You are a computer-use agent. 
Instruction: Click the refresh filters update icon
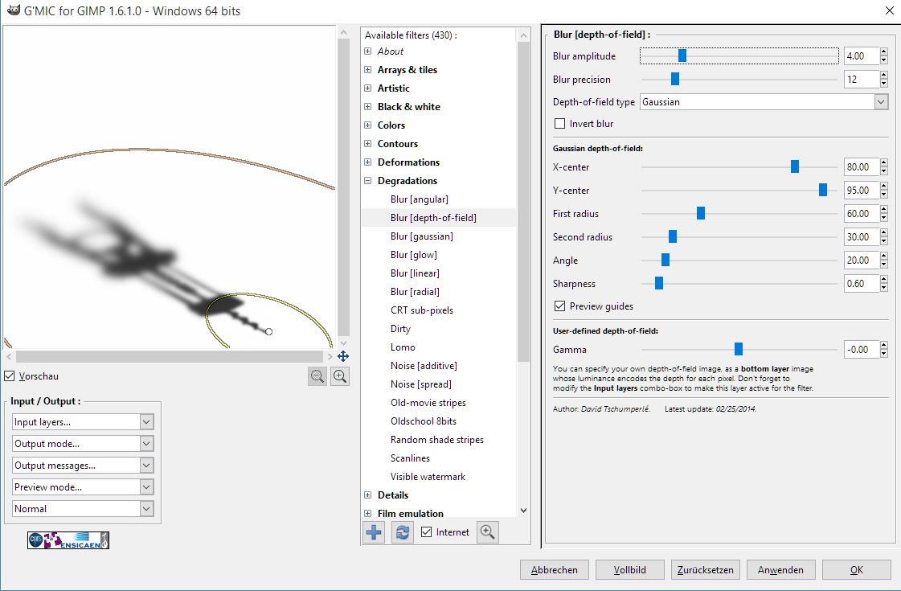402,531
